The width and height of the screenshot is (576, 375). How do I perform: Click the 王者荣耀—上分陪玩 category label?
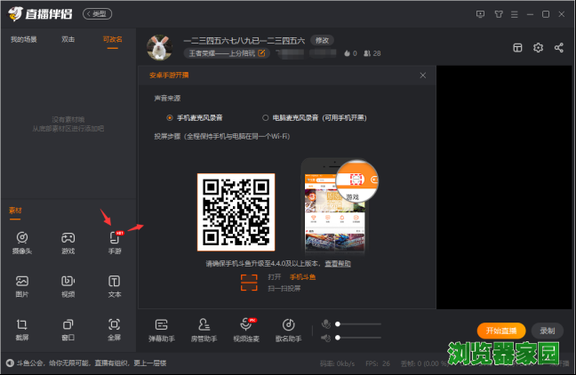(222, 53)
